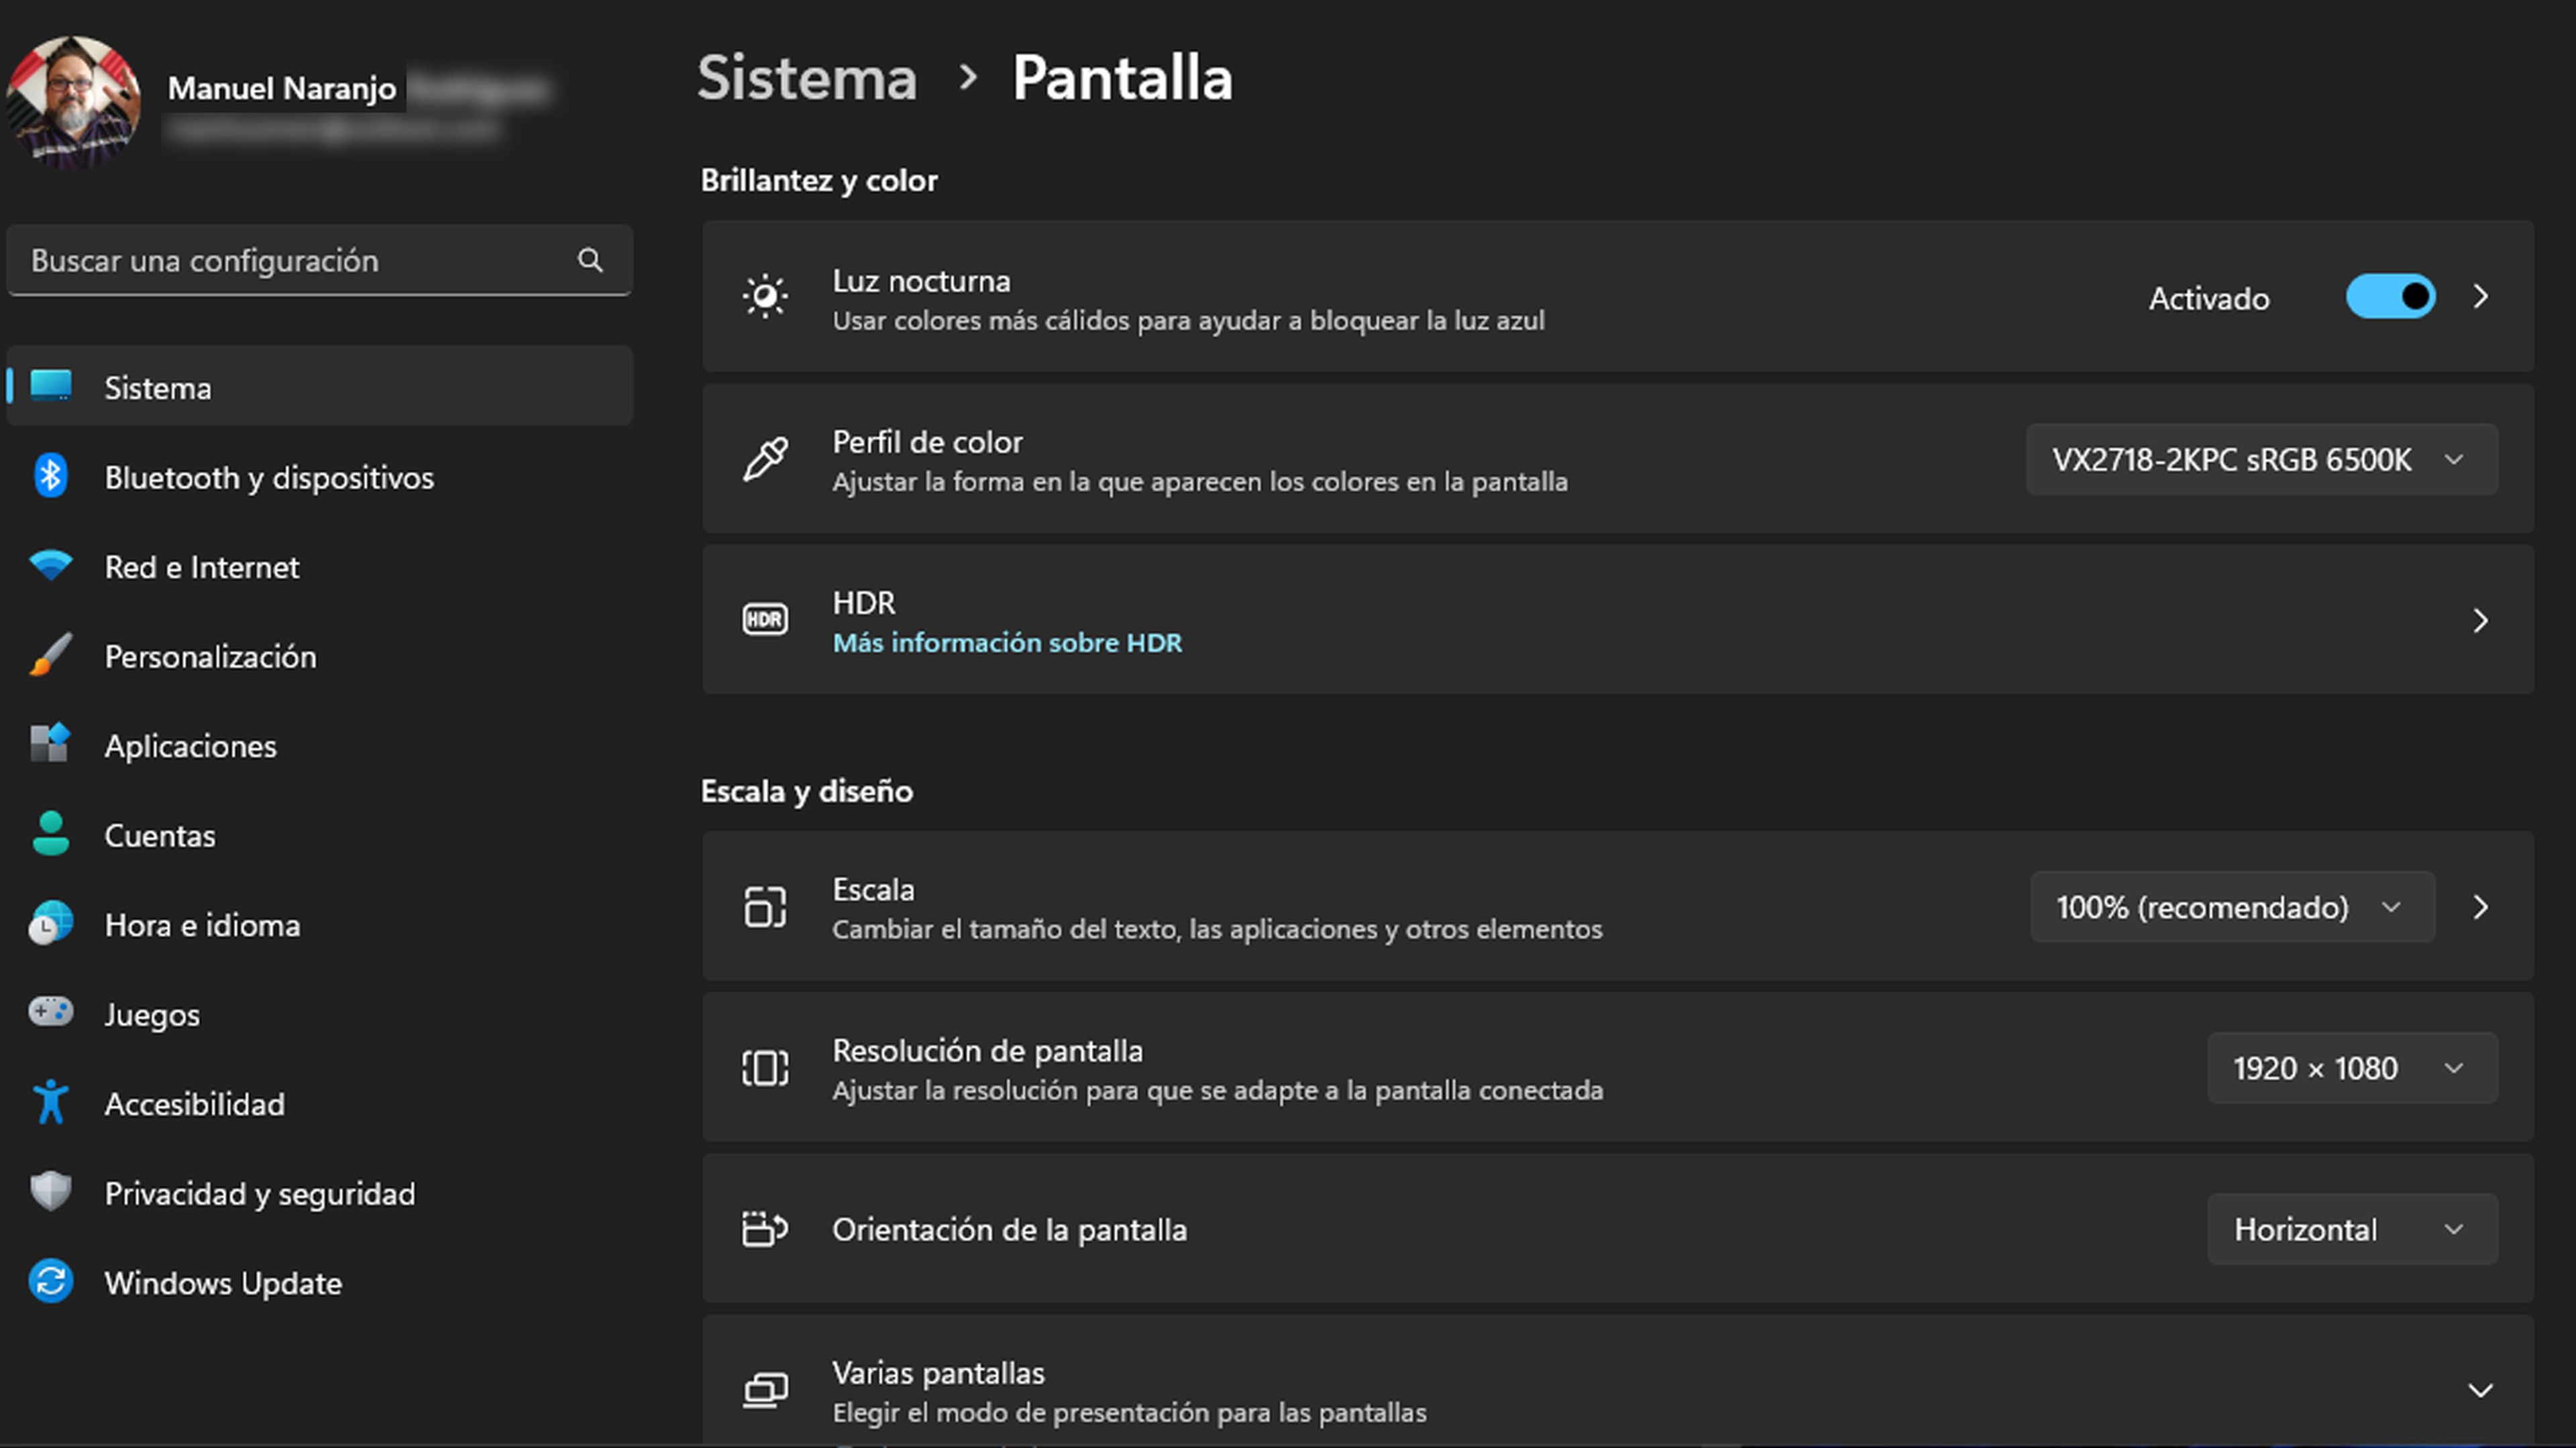The height and width of the screenshot is (1448, 2576).
Task: Click the Varias pantallas monitors icon
Action: 765,1390
